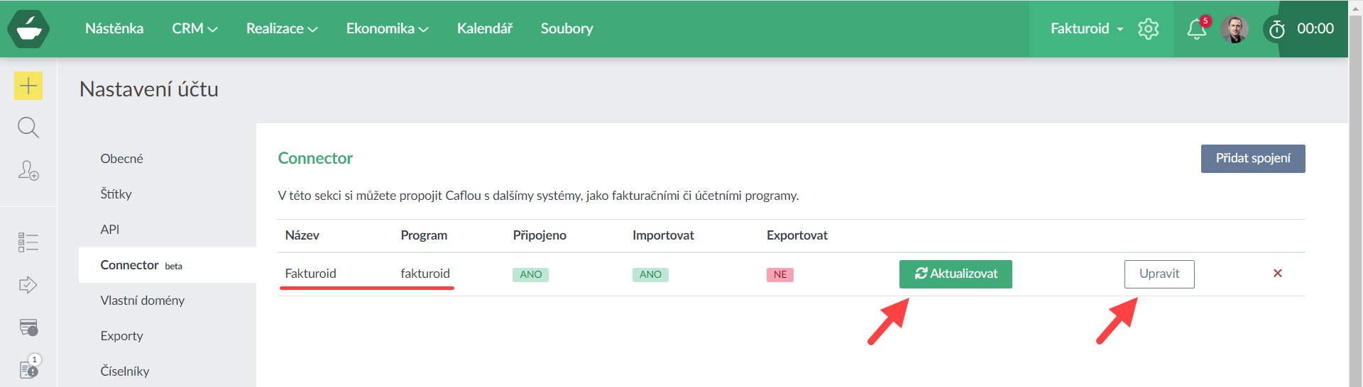
Task: Open the Fakturoid account switcher
Action: (x=1086, y=29)
